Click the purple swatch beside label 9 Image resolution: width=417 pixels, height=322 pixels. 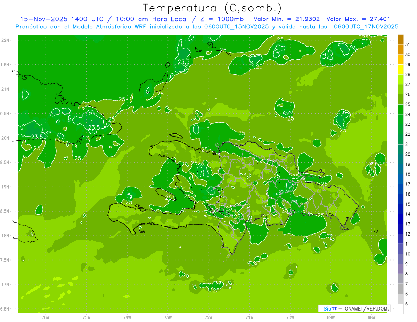(401, 269)
